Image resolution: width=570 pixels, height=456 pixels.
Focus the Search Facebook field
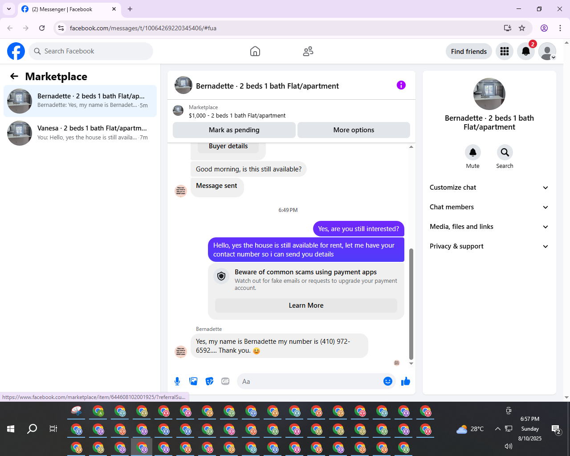tap(91, 51)
